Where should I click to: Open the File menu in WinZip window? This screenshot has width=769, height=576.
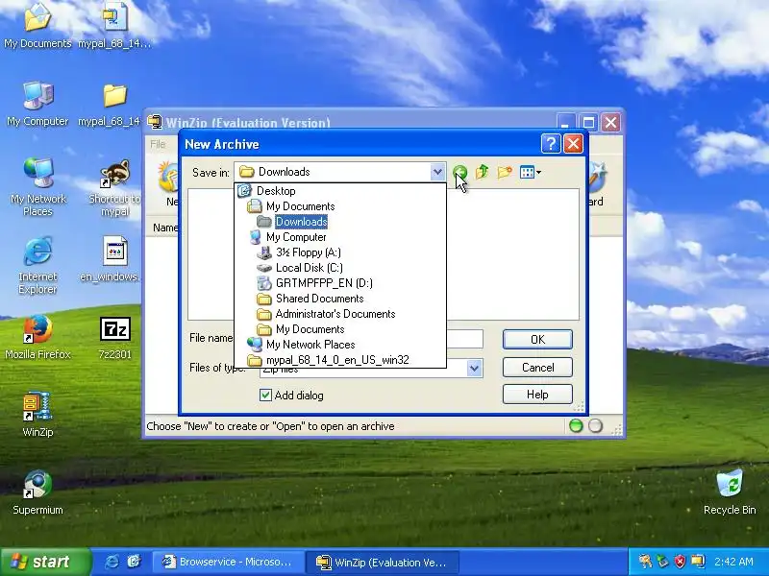pyautogui.click(x=158, y=144)
